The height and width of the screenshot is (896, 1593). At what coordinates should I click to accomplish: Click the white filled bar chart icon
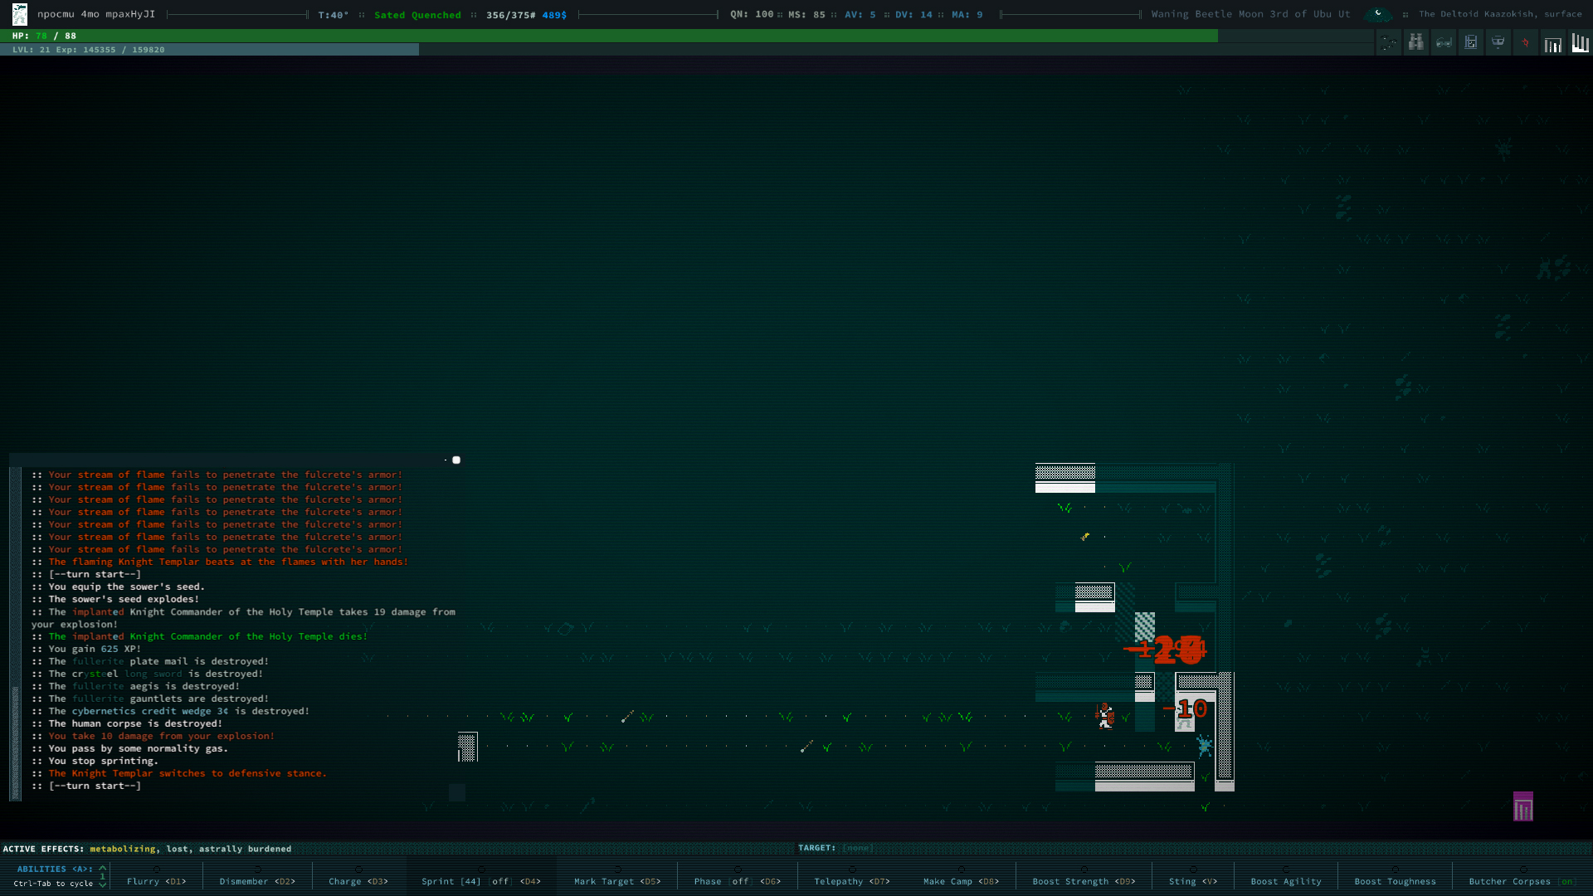point(1580,42)
